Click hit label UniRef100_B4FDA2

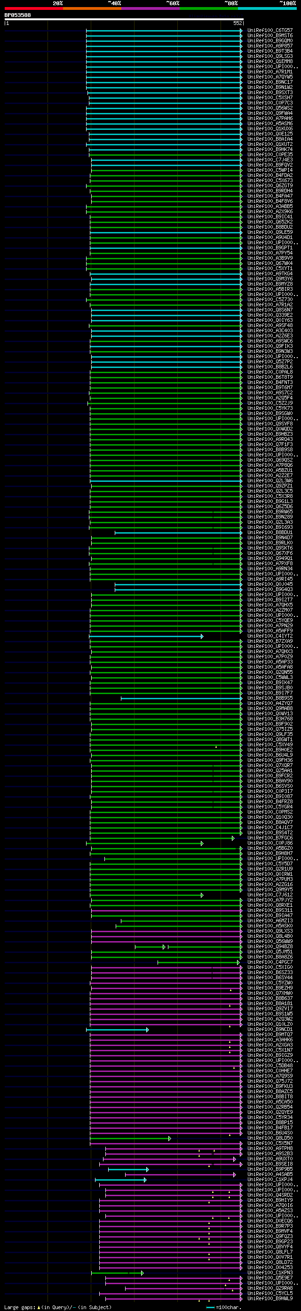point(270,176)
